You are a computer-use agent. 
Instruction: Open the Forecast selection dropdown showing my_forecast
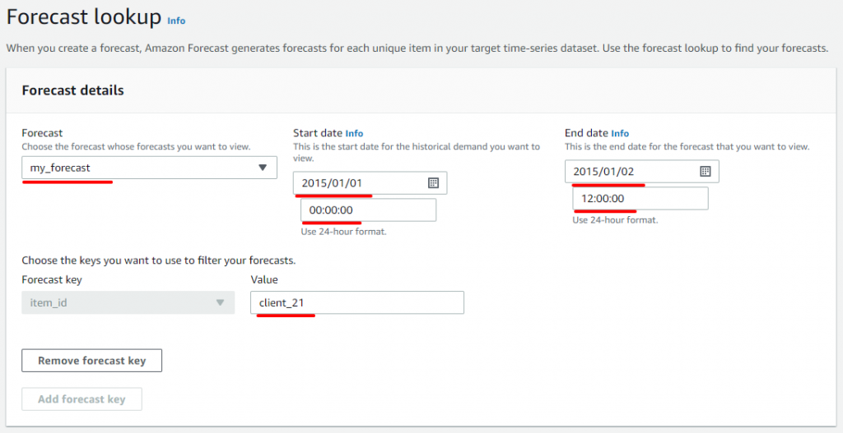pos(150,168)
